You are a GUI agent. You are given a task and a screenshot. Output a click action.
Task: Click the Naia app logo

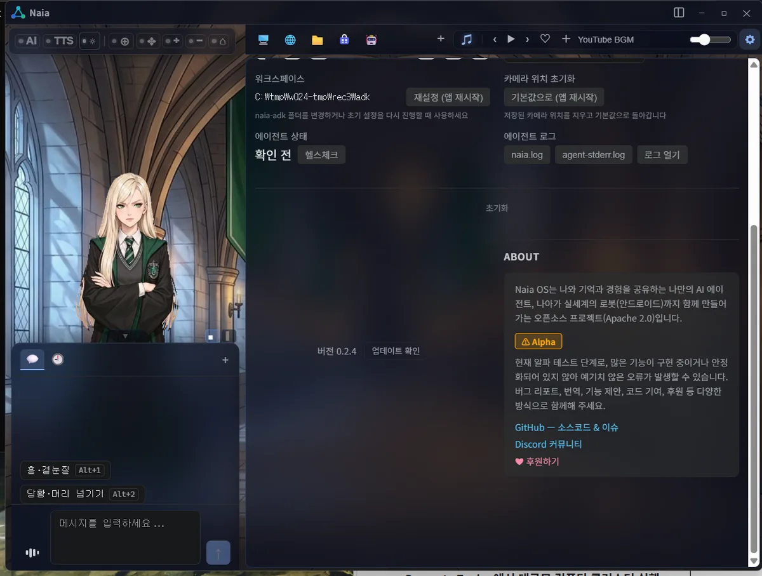(x=18, y=13)
